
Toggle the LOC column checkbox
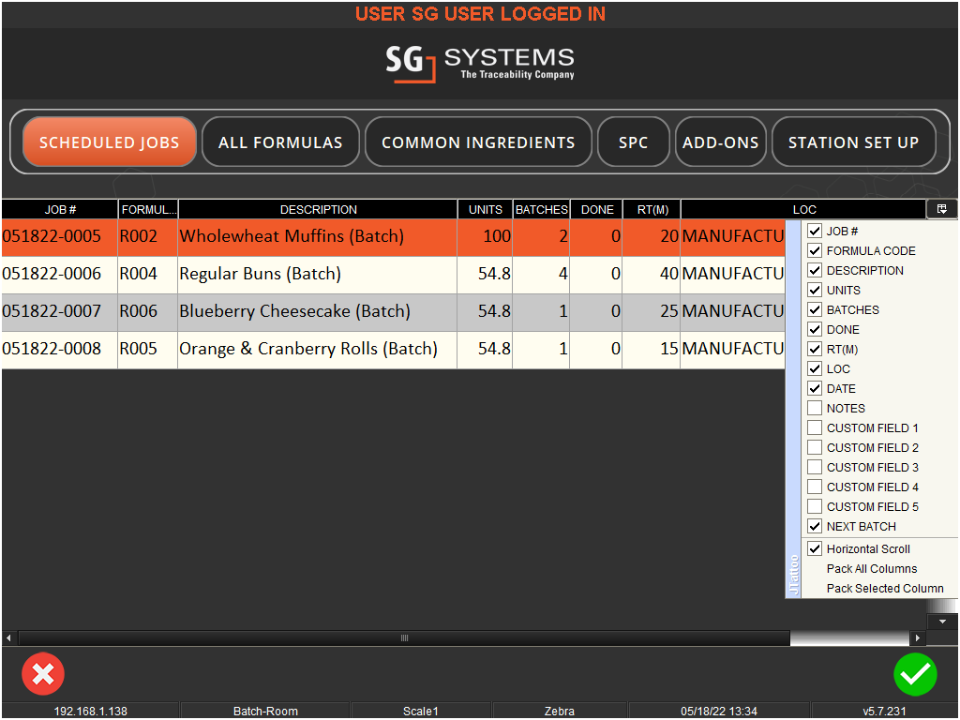point(815,368)
